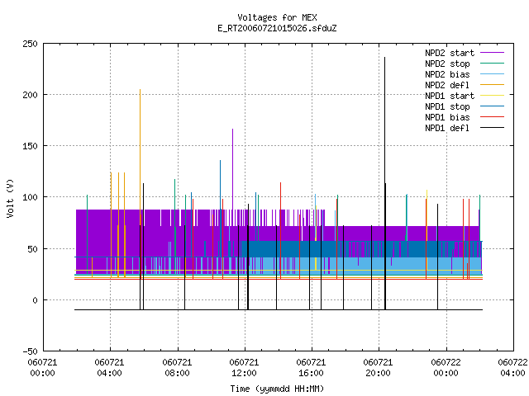This screenshot has width=529, height=396.
Task: Click the 'Volt (V)' y-axis label
Action: coord(10,198)
